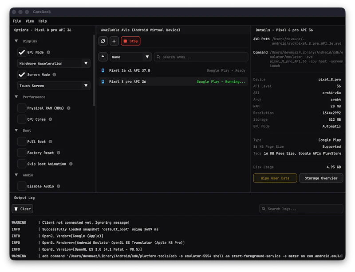
Task: Click the Tags value text
Action: point(303,153)
